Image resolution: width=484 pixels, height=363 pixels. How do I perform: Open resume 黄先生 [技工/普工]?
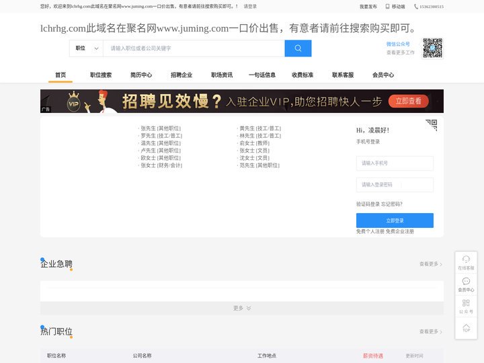click(260, 128)
